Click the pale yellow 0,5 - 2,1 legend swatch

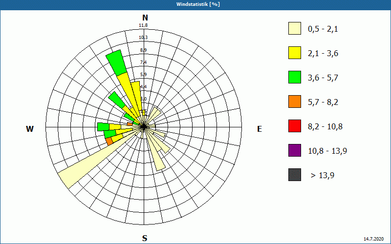[x=295, y=28]
